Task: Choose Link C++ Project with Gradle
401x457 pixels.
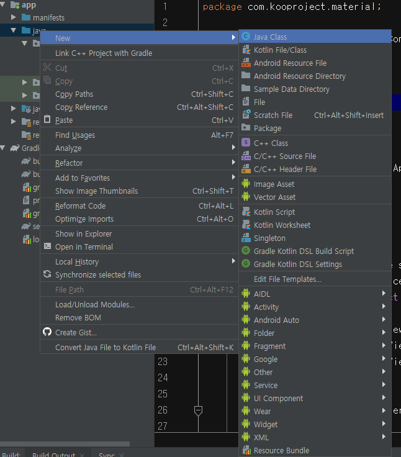Action: pos(139,53)
